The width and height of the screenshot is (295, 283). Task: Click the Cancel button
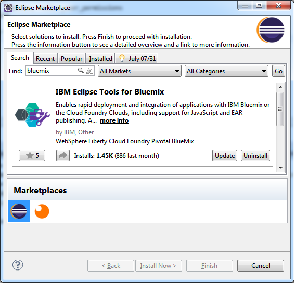tap(261, 265)
